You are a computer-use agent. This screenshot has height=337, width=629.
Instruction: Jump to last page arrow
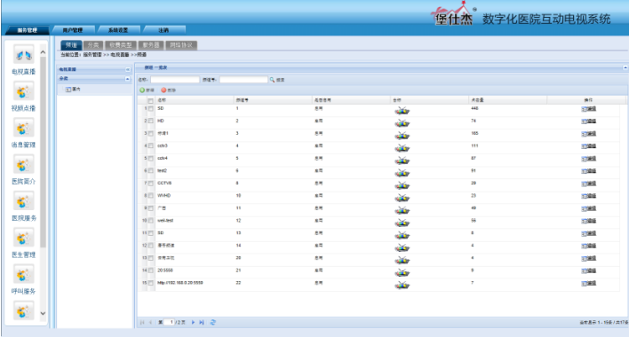click(x=202, y=322)
